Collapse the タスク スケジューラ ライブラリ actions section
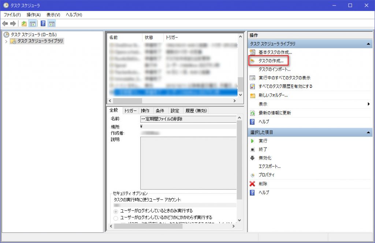 tap(368, 44)
